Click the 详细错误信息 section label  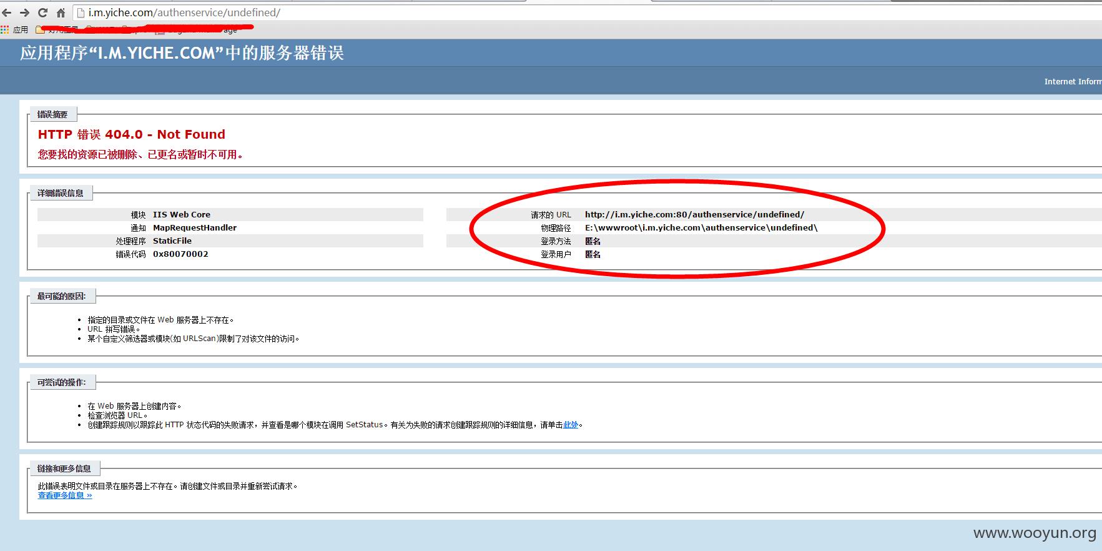61,193
